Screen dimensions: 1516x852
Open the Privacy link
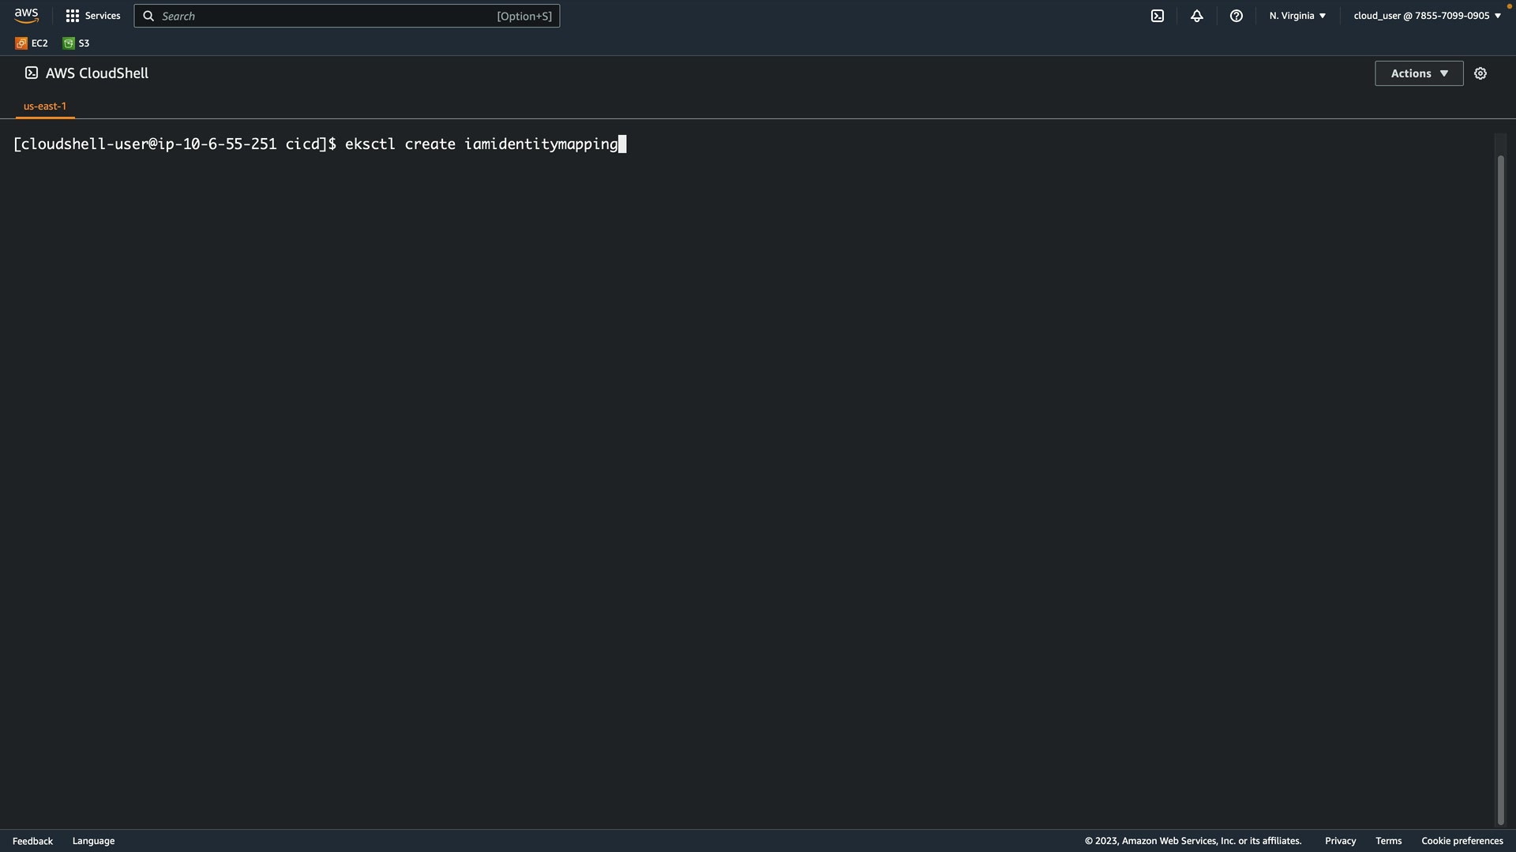(x=1340, y=841)
